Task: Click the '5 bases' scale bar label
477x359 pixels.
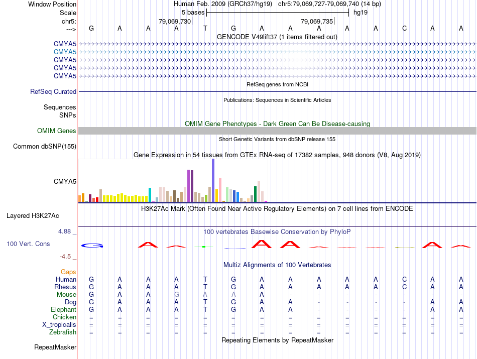Action: tap(193, 13)
